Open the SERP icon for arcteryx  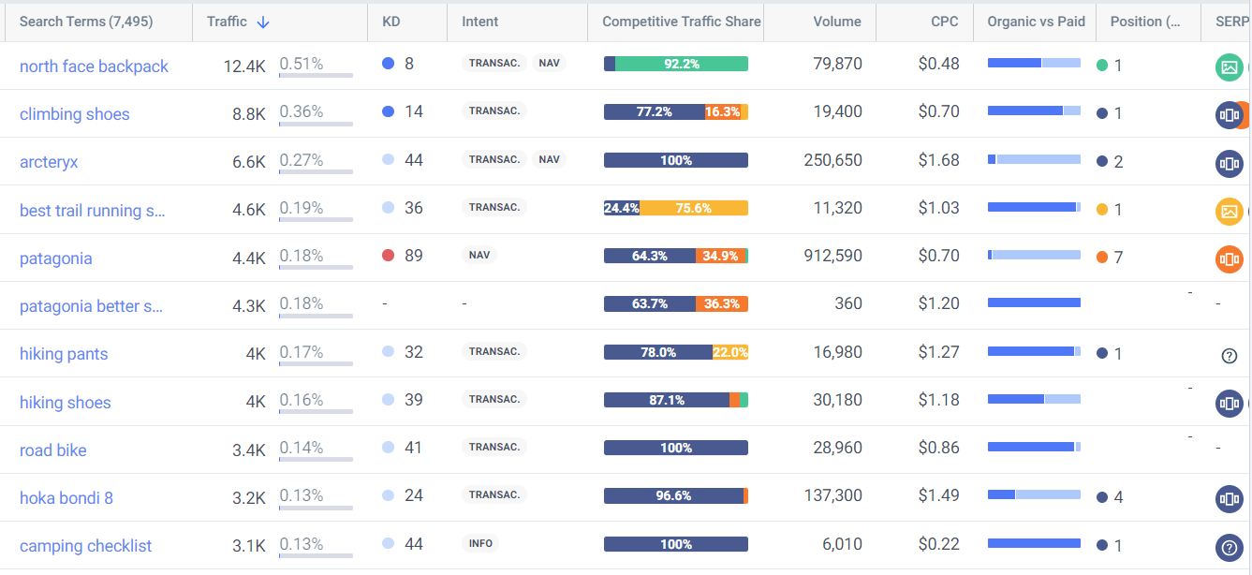tap(1230, 163)
